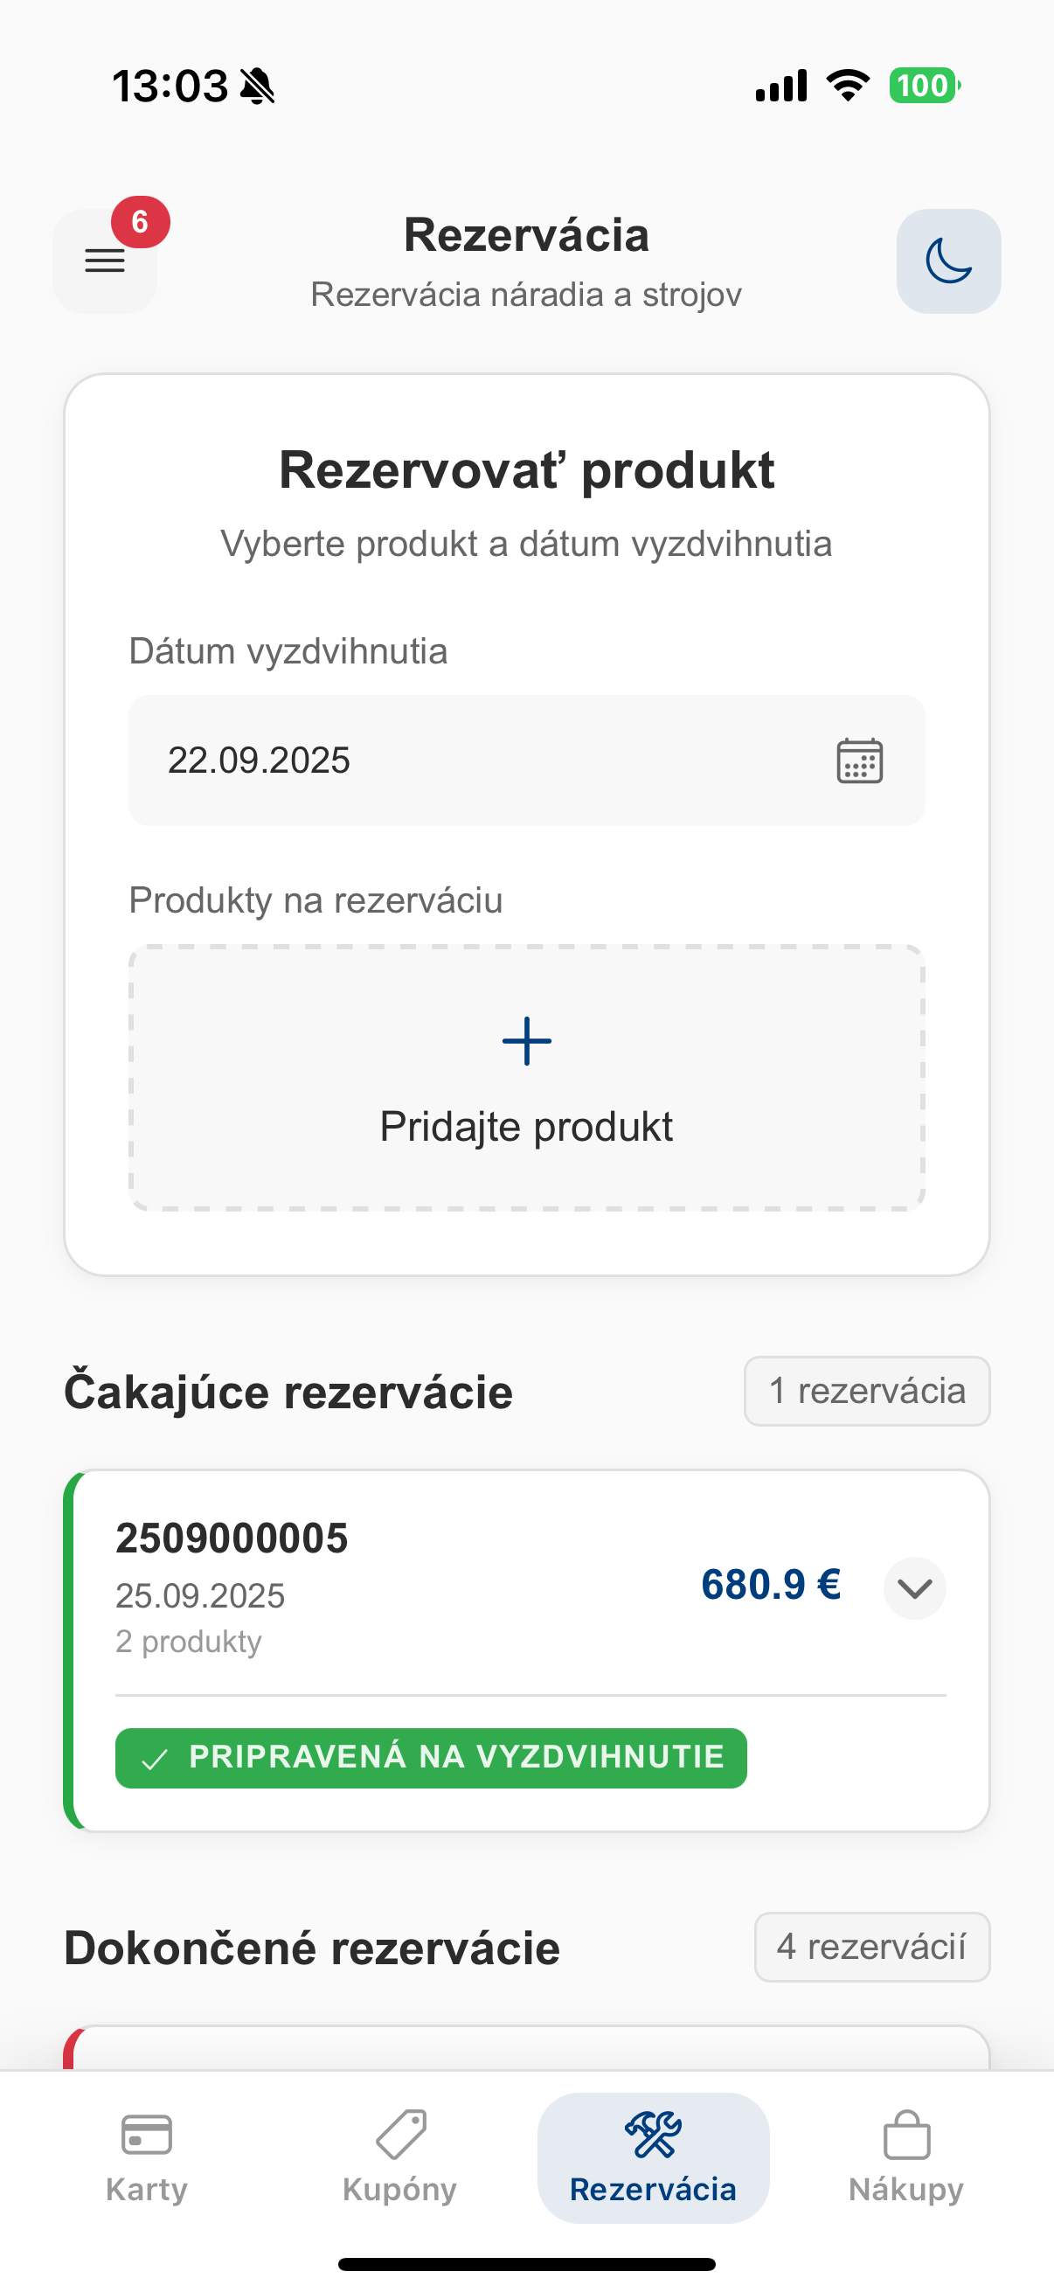Toggle dark mode with moon icon
This screenshot has width=1054, height=2292.
pyautogui.click(x=948, y=260)
